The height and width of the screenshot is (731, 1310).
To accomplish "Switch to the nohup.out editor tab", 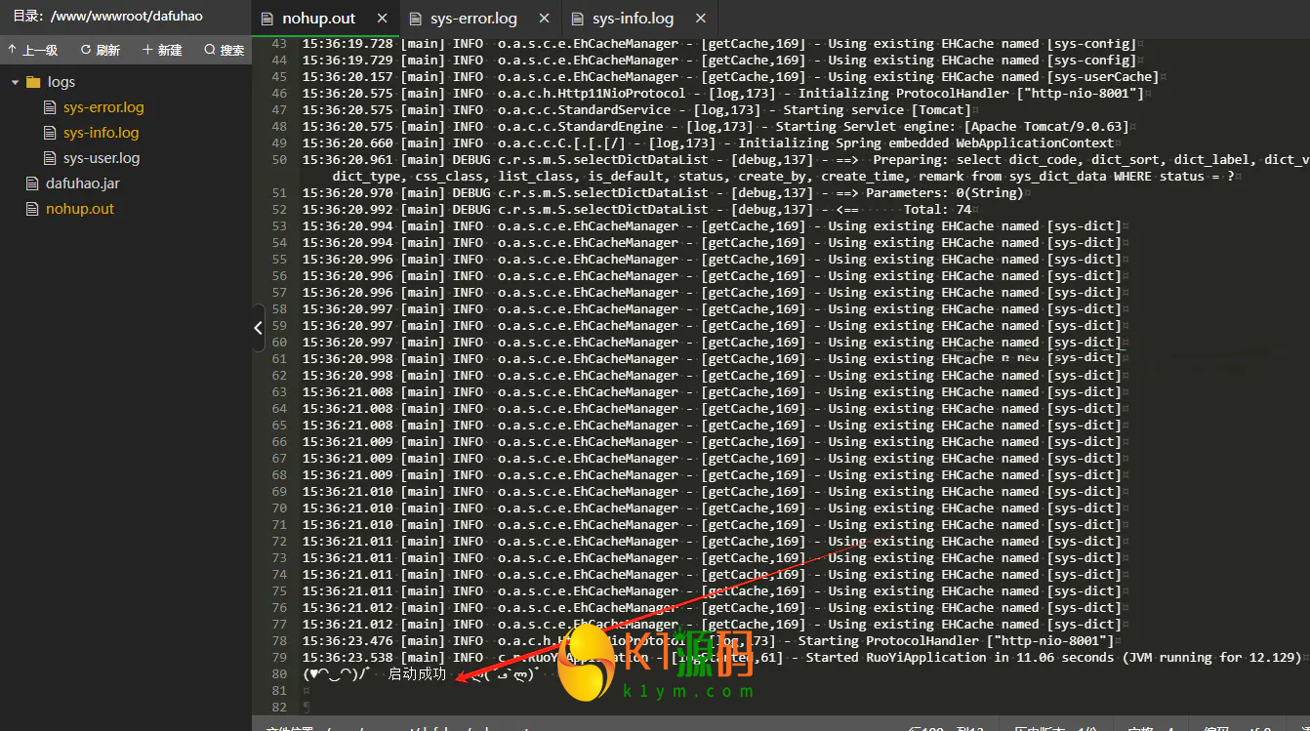I will pos(319,19).
